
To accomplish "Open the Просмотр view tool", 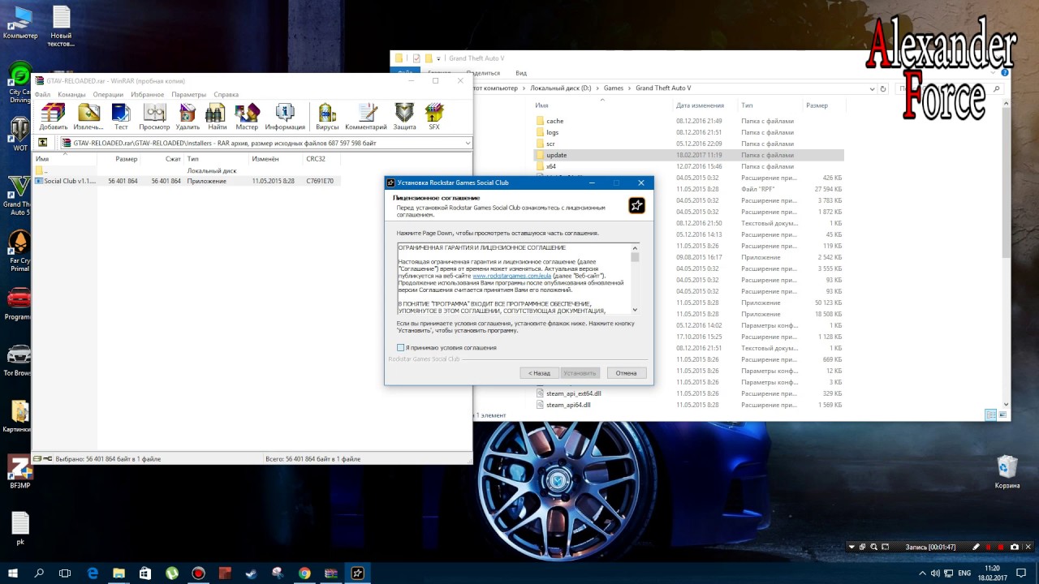I will pos(154,116).
